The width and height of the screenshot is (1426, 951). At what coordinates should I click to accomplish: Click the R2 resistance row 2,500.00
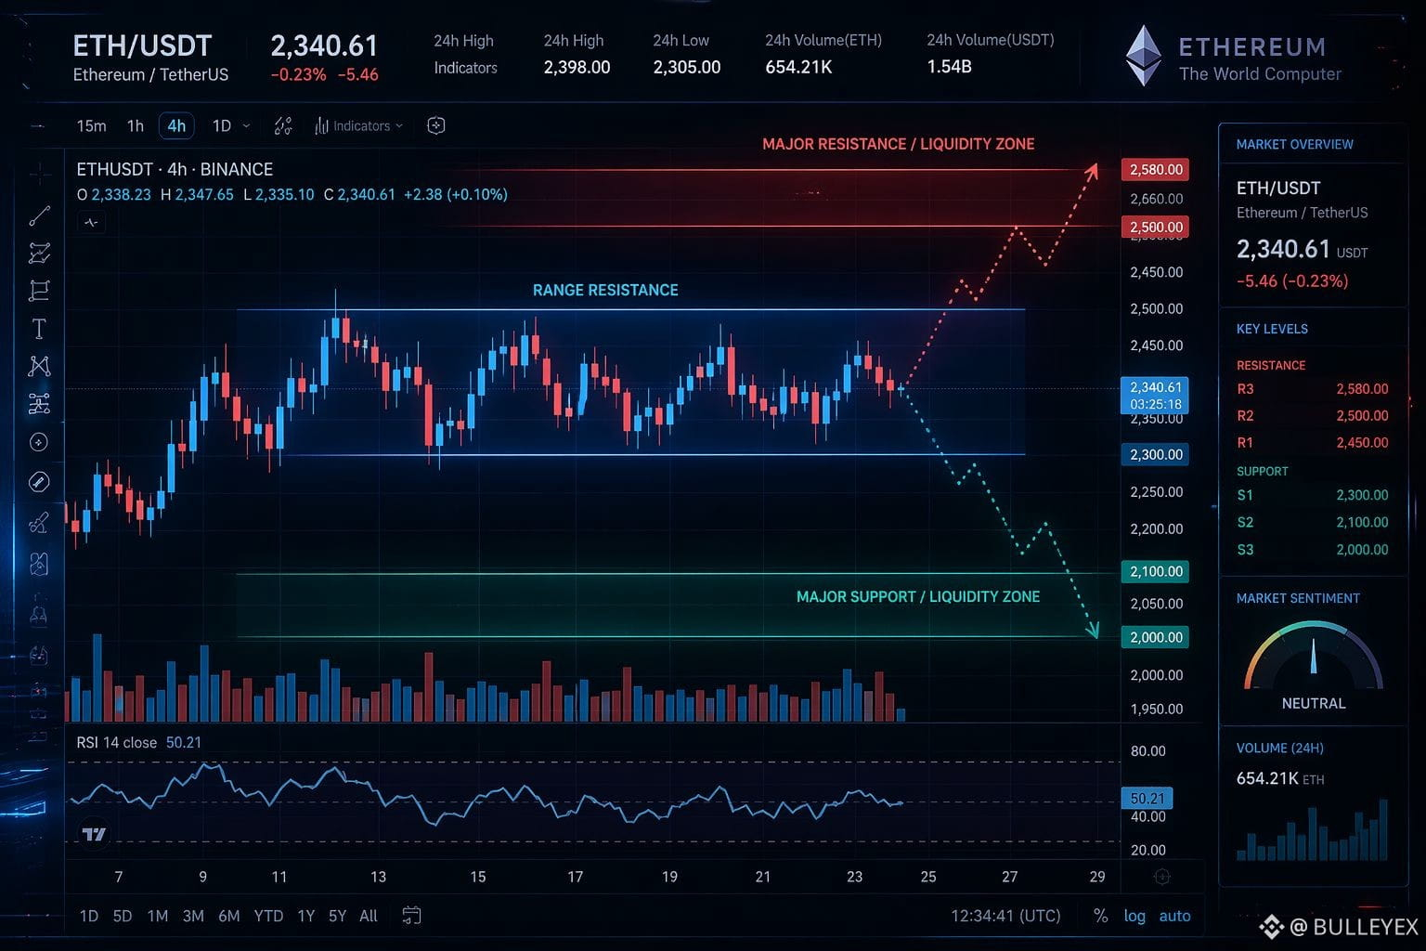[1313, 416]
